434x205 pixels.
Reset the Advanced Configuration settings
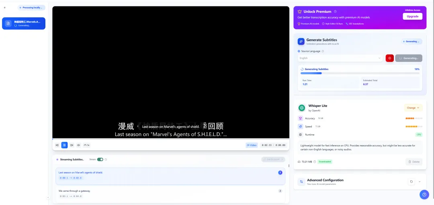(x=411, y=182)
